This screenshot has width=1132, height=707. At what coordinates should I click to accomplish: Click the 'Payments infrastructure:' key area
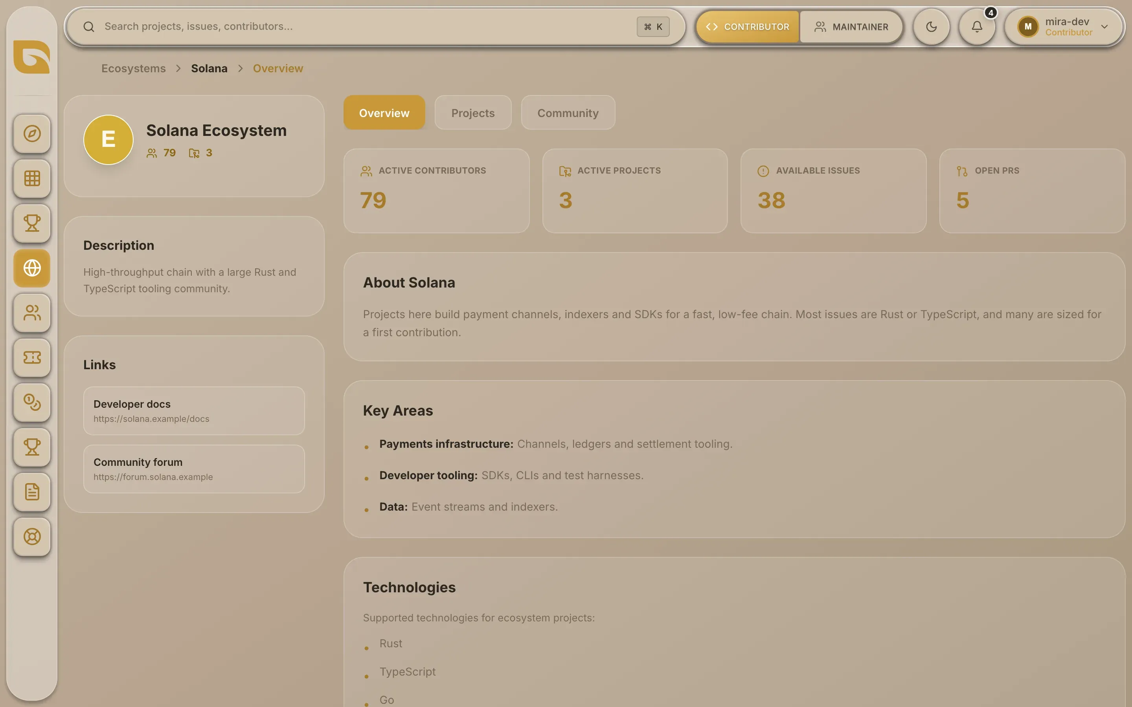[446, 444]
